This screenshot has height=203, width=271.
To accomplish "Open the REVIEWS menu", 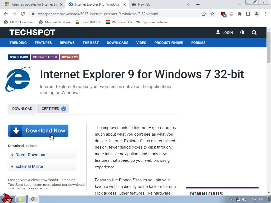I will 67,43.
